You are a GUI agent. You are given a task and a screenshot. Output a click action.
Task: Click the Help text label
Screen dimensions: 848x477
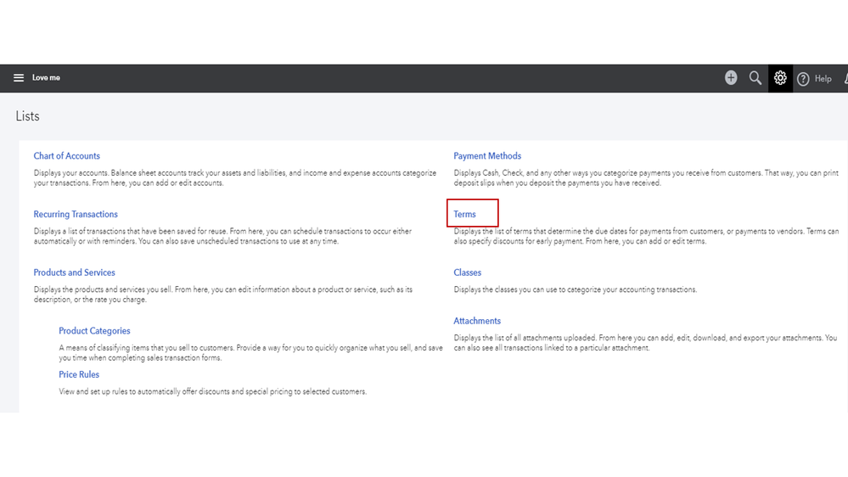point(823,79)
